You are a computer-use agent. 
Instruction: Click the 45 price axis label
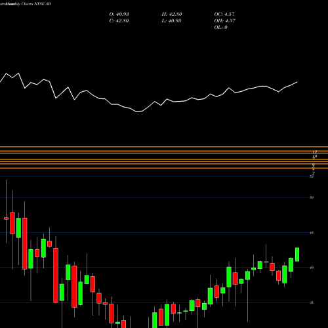pyautogui.click(x=312, y=233)
